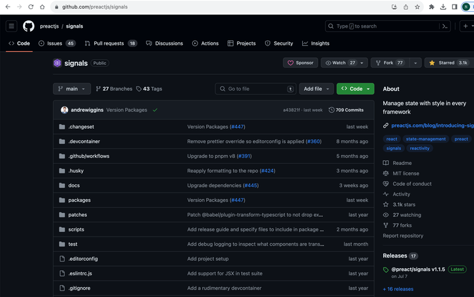Click the Type / to search box
Viewport: 474px width, 297px height.
pos(388,26)
